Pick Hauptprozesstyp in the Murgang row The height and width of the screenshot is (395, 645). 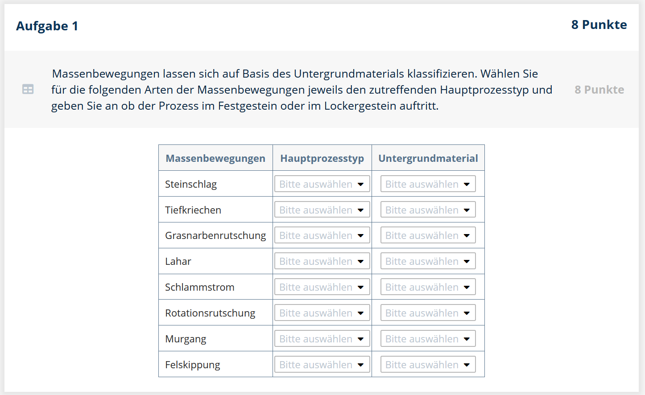[322, 339]
